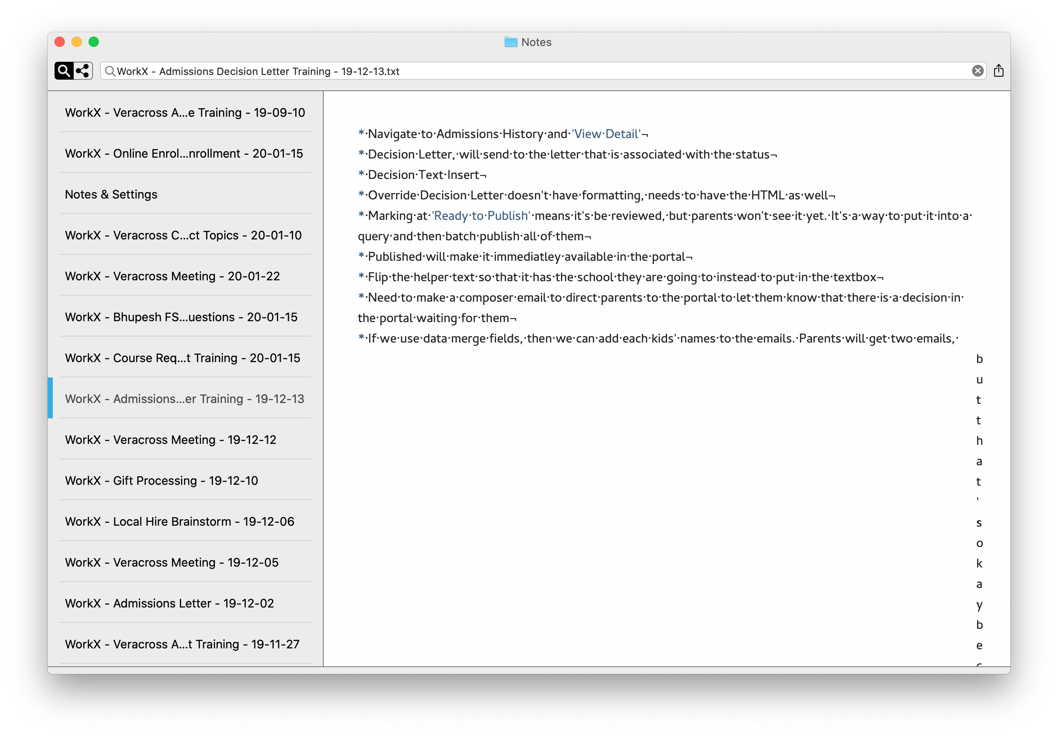
Task: Click the Decision Text Insert line
Action: coord(424,175)
